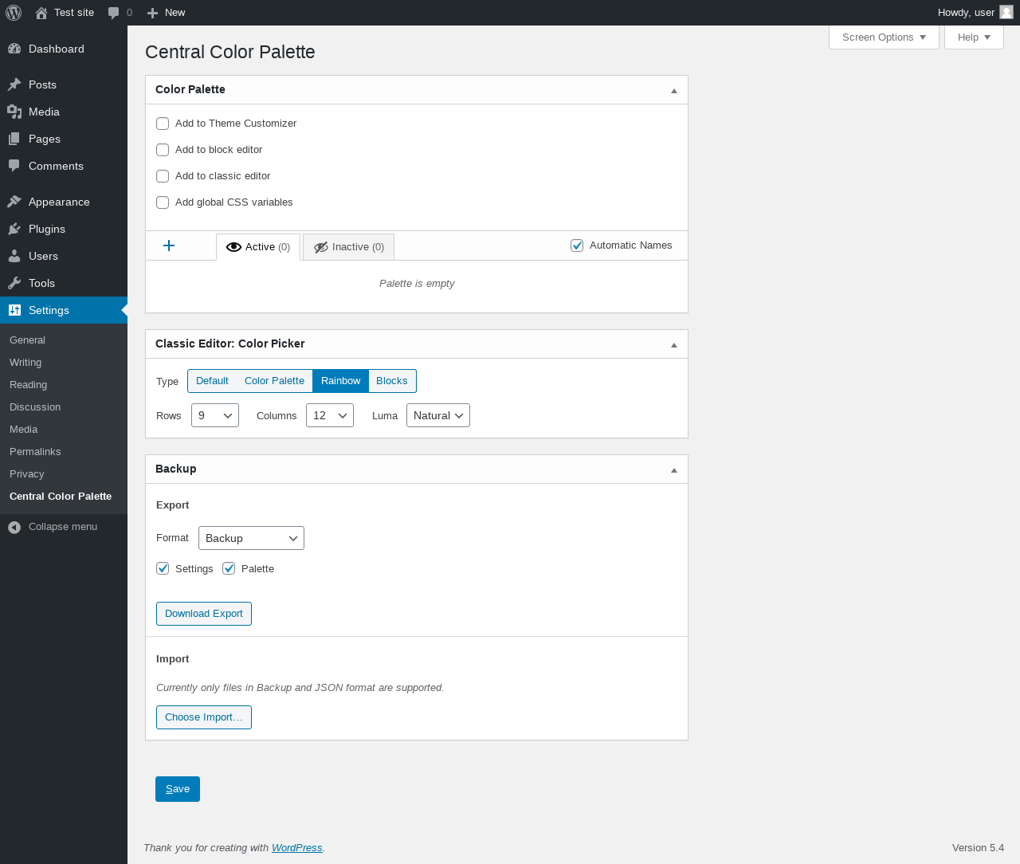Click the crossed-eye icon on the Inactive tab
This screenshot has height=864, width=1020.
click(x=321, y=247)
